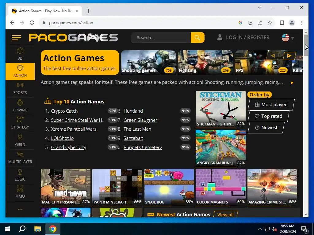The image size is (314, 235).
Task: Open the Shooting games category thumbnail
Action: click(x=148, y=62)
